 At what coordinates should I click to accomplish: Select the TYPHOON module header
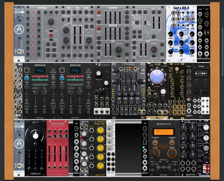(x=128, y=64)
